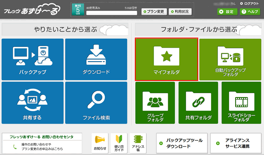This screenshot has height=155, width=264.
Task: Click the storage usage bar
Action: [x=112, y=13]
